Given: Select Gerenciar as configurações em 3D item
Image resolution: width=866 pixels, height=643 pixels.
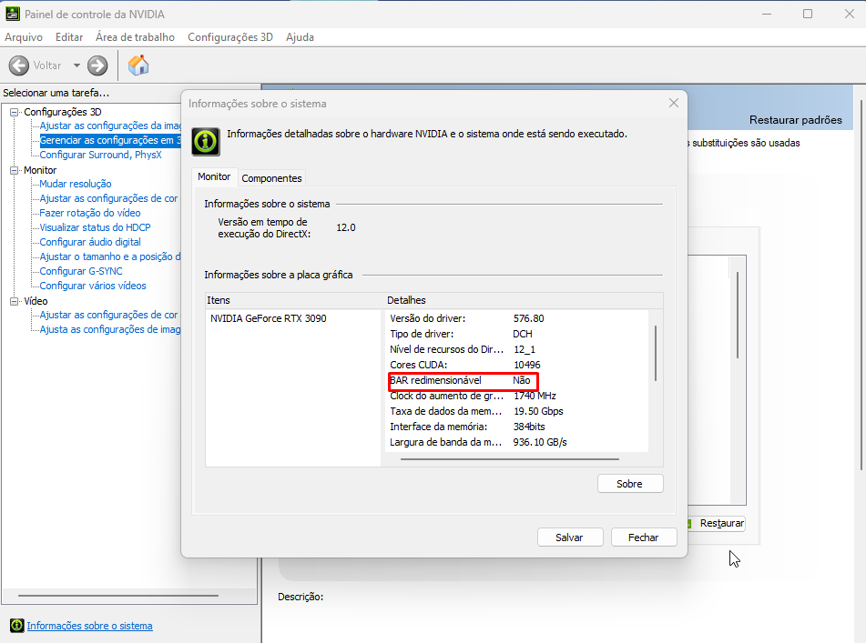Looking at the screenshot, I should tap(110, 140).
